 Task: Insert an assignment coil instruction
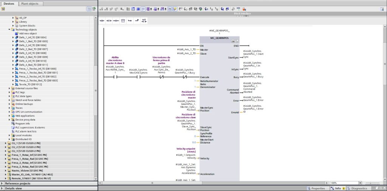pyautogui.click(x=116, y=21)
